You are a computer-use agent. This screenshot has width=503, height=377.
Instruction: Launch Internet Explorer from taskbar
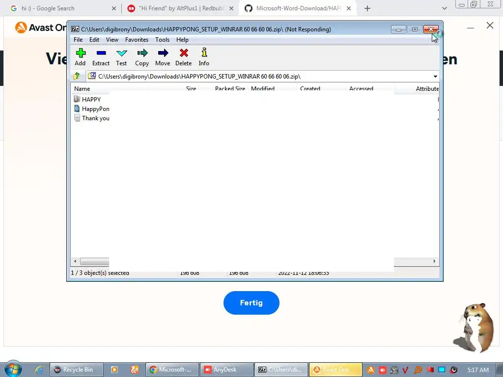39,370
